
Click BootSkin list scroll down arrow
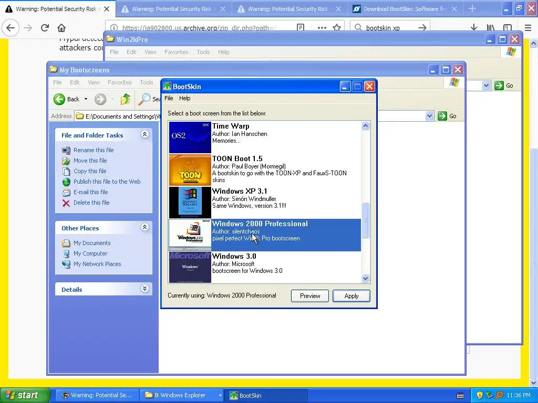tap(366, 279)
